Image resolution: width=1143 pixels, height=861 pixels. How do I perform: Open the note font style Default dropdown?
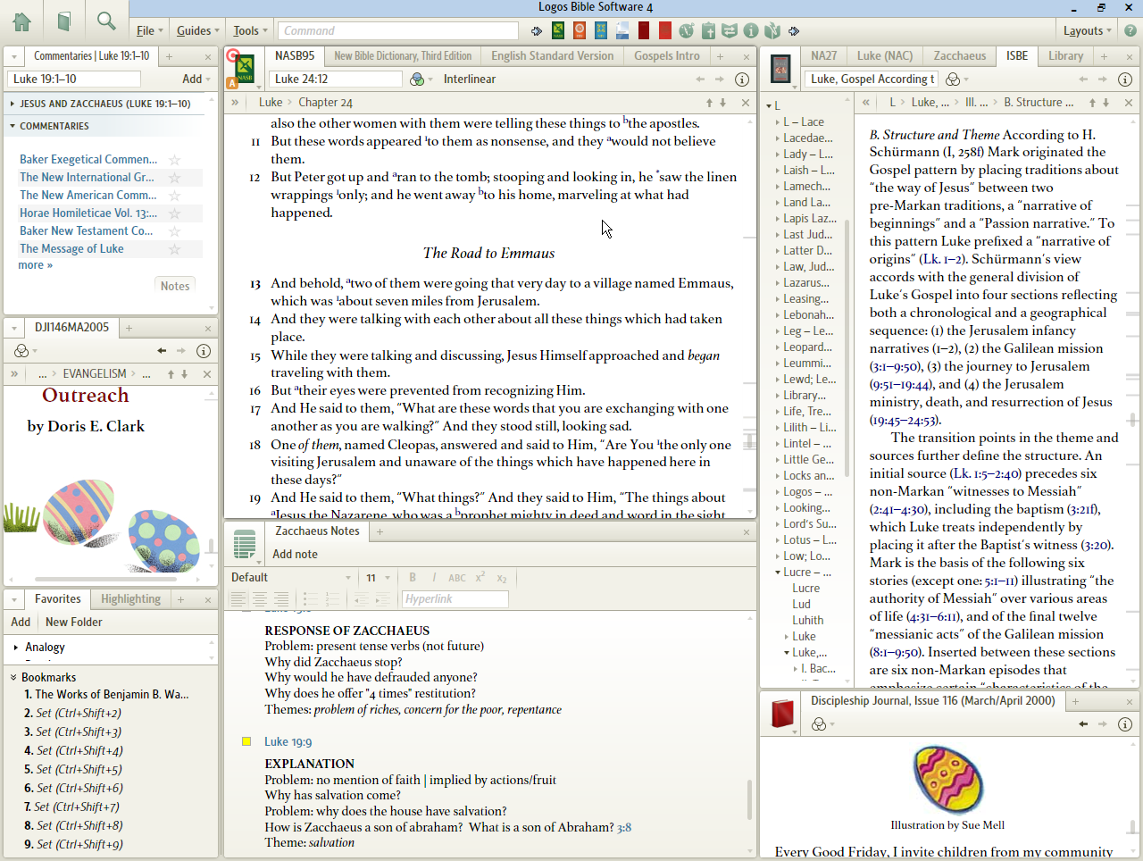291,578
